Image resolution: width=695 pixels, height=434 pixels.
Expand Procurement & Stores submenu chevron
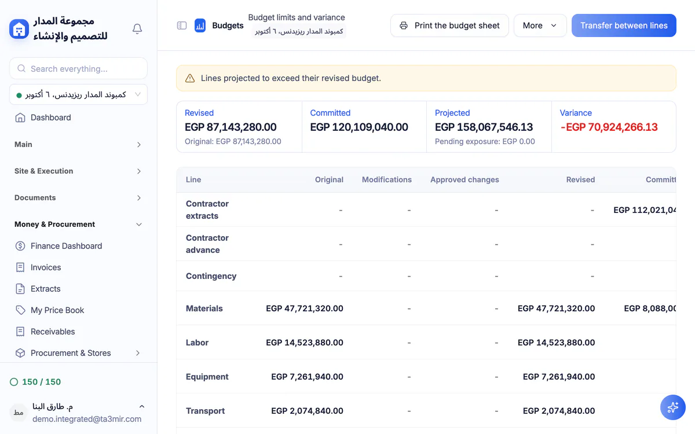pyautogui.click(x=138, y=353)
